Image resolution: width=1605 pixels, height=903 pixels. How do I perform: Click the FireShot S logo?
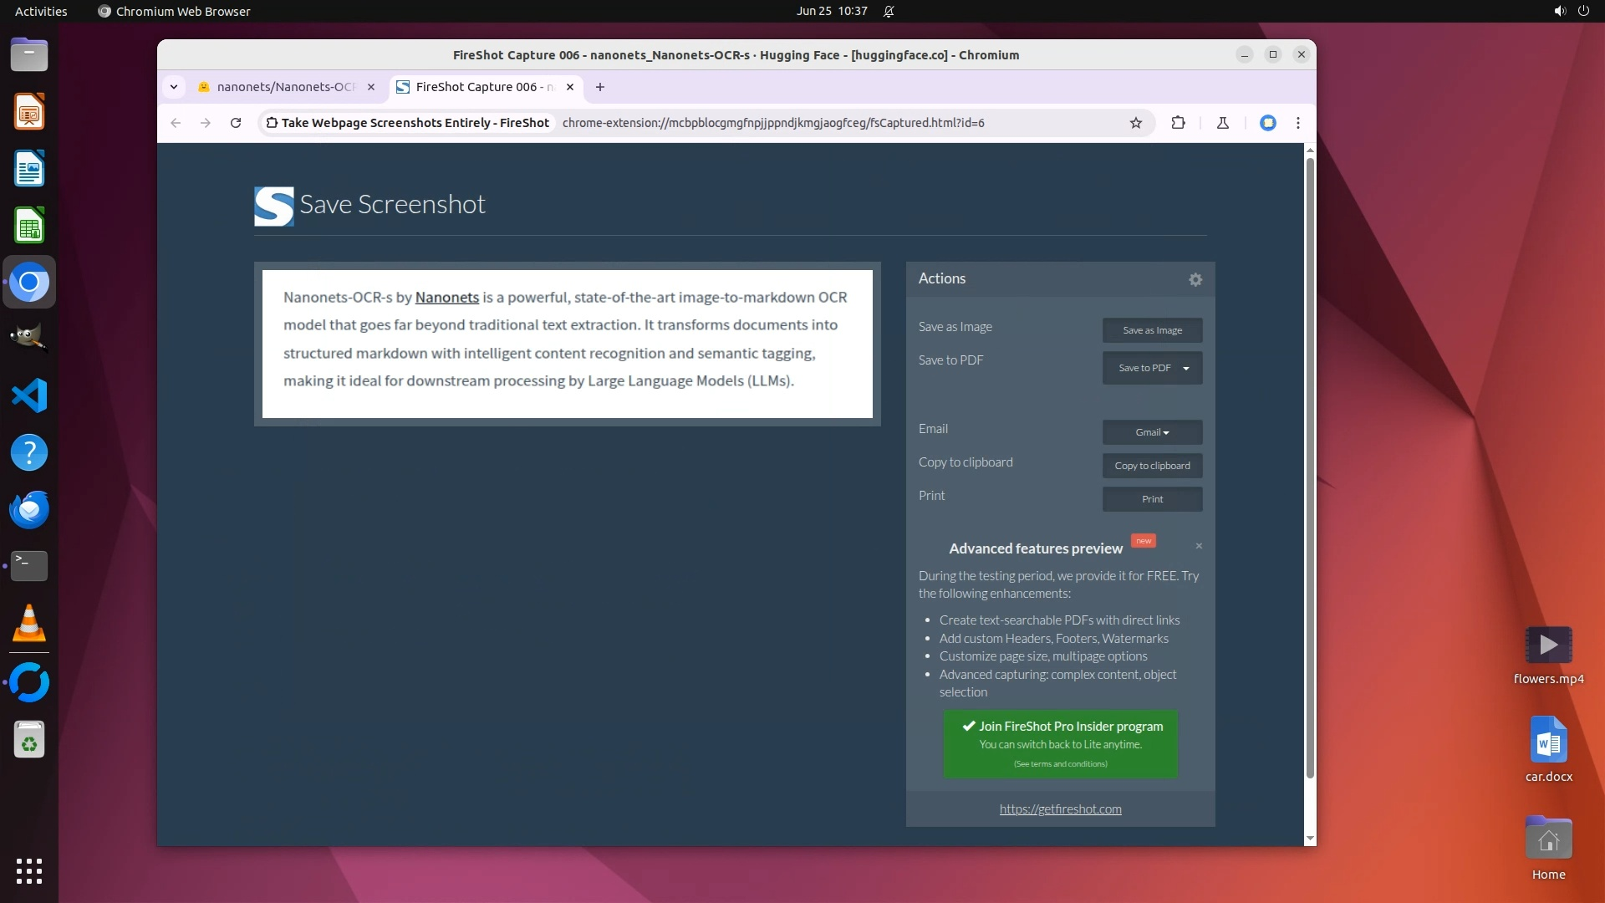click(273, 206)
